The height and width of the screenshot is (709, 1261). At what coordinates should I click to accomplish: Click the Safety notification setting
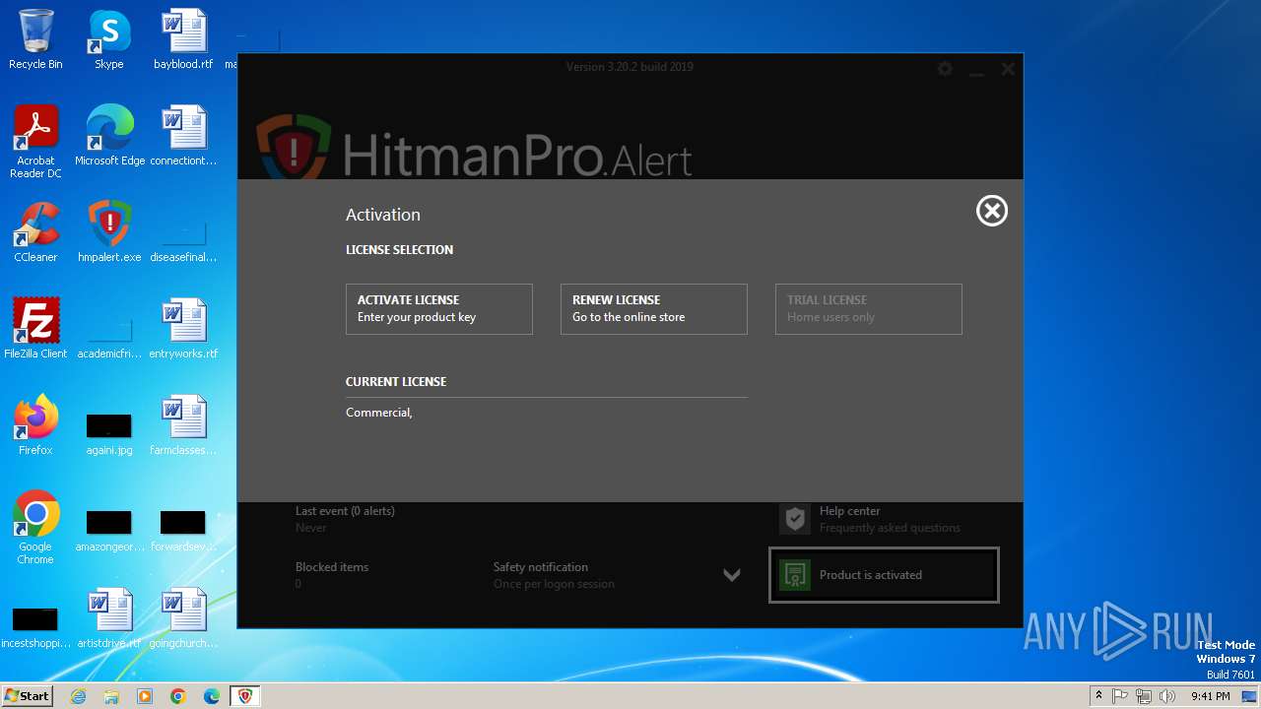pyautogui.click(x=554, y=575)
